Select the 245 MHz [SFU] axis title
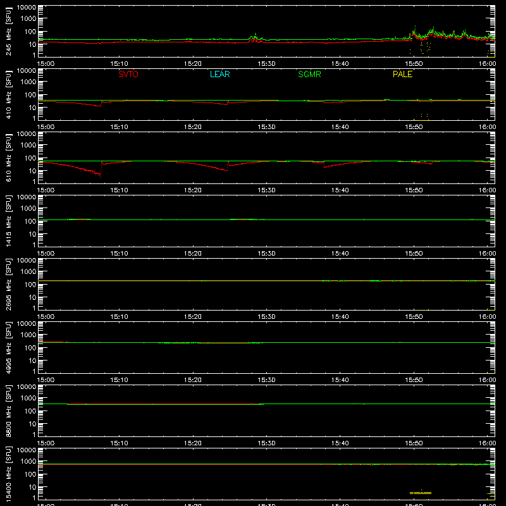Image resolution: width=506 pixels, height=506 pixels. [x=9, y=31]
